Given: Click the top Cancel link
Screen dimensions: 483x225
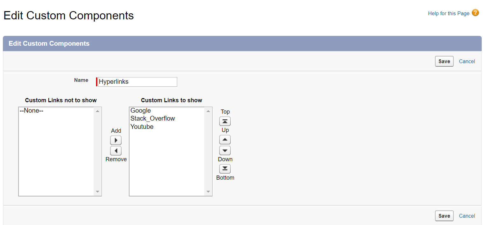Looking at the screenshot, I should point(467,61).
